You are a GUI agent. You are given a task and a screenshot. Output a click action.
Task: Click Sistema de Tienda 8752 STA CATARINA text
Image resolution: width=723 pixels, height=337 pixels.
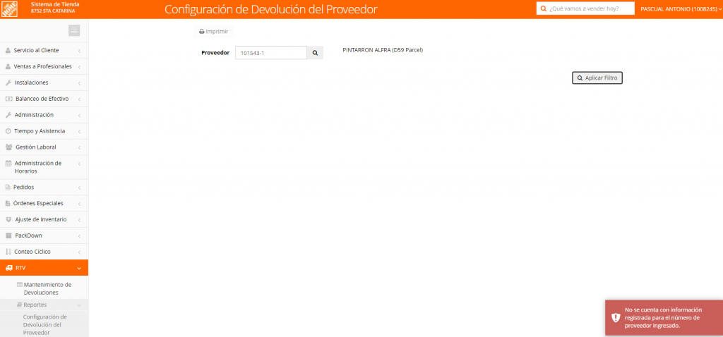[55, 7]
